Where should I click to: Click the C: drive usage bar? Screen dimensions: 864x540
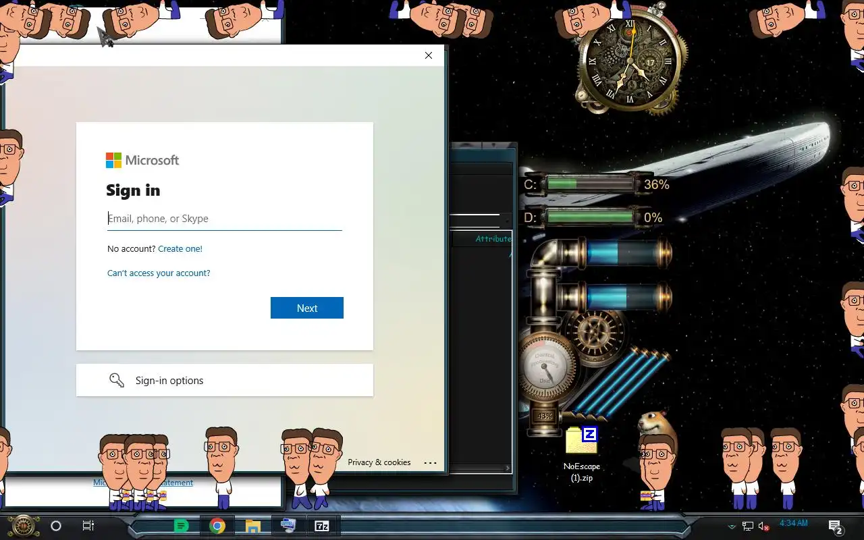tap(591, 184)
